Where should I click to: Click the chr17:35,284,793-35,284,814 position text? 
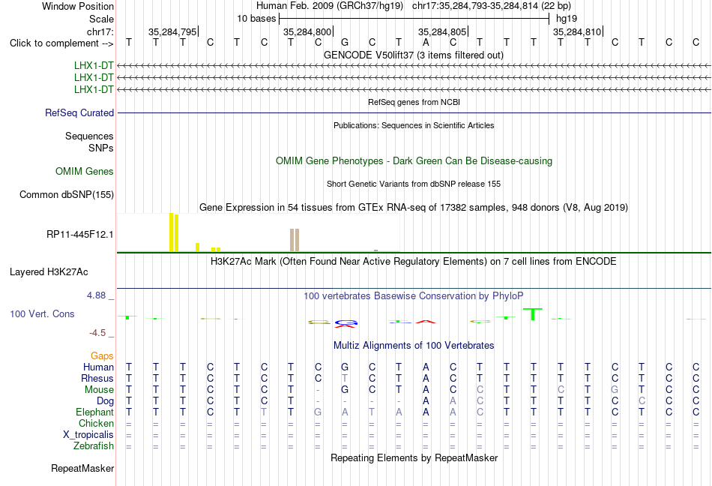(492, 6)
